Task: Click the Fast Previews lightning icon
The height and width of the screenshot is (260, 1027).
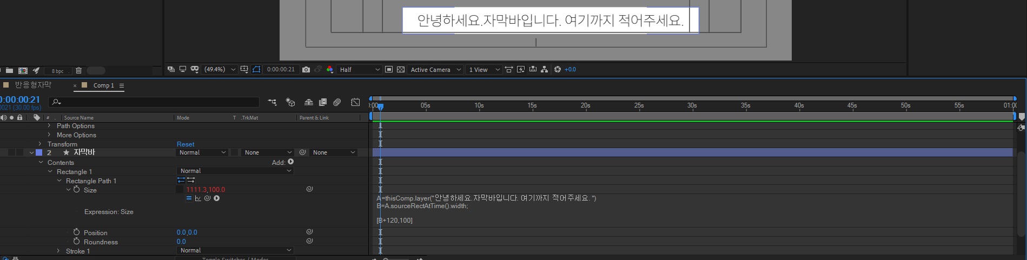Action: [x=521, y=69]
